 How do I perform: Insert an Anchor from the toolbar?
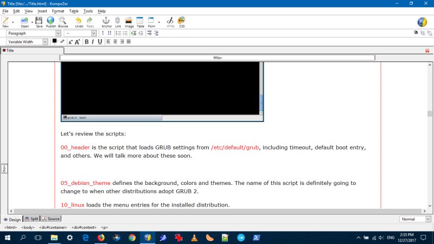pyautogui.click(x=106, y=22)
